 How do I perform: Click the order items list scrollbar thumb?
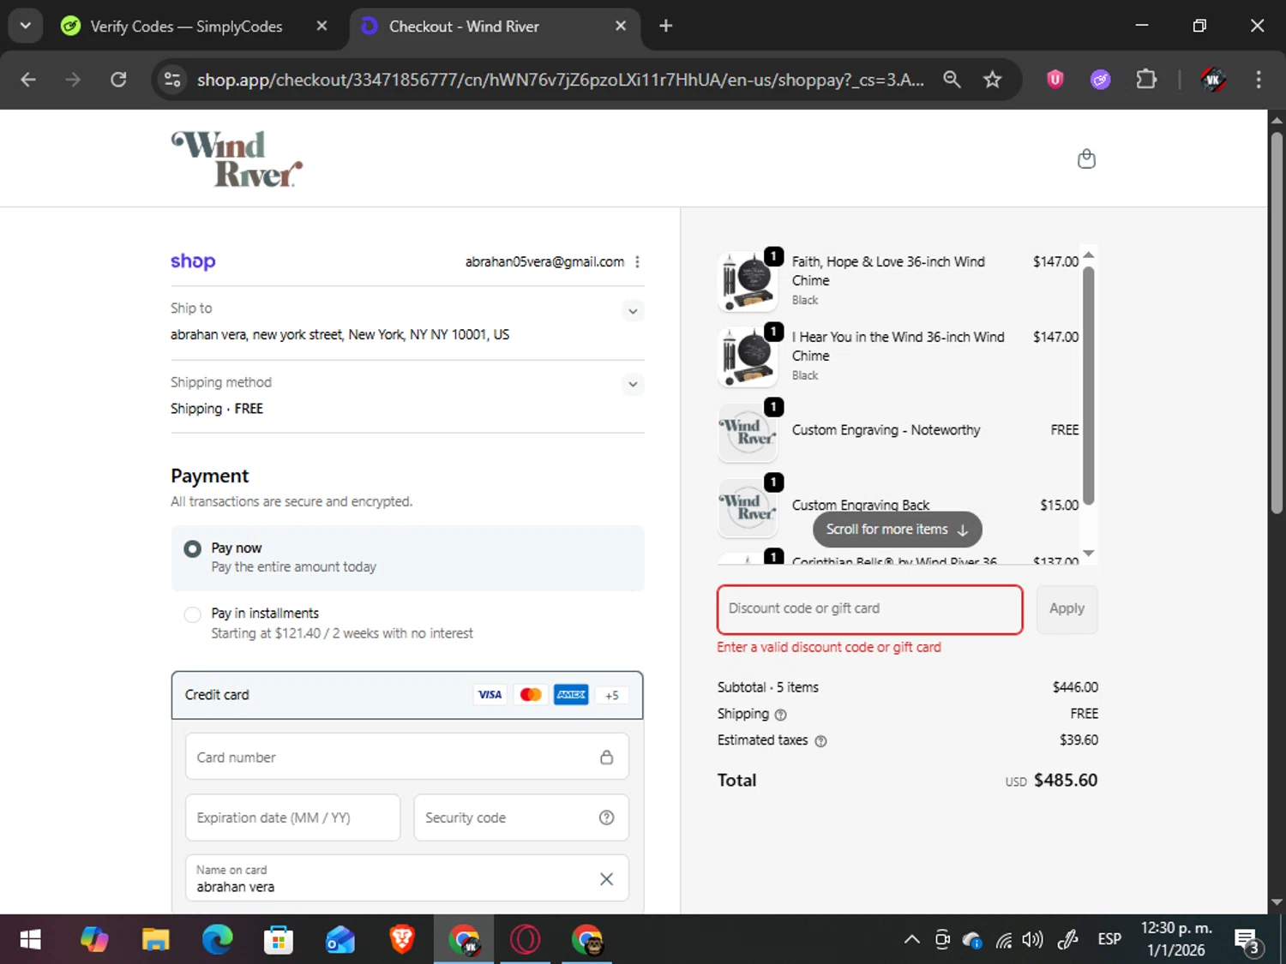pos(1088,386)
